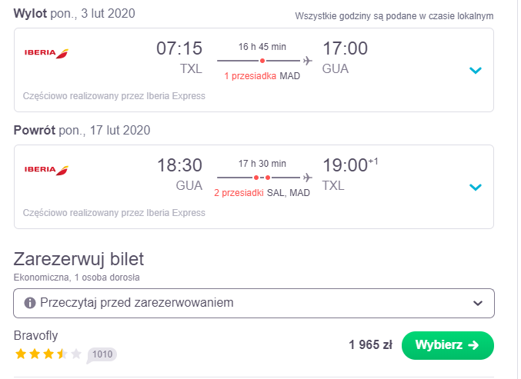Click the Iberia logo on return flight
The height and width of the screenshot is (379, 521).
(x=46, y=170)
